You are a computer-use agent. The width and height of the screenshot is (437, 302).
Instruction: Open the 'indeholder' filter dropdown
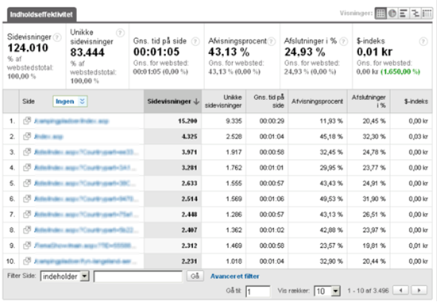(x=64, y=277)
